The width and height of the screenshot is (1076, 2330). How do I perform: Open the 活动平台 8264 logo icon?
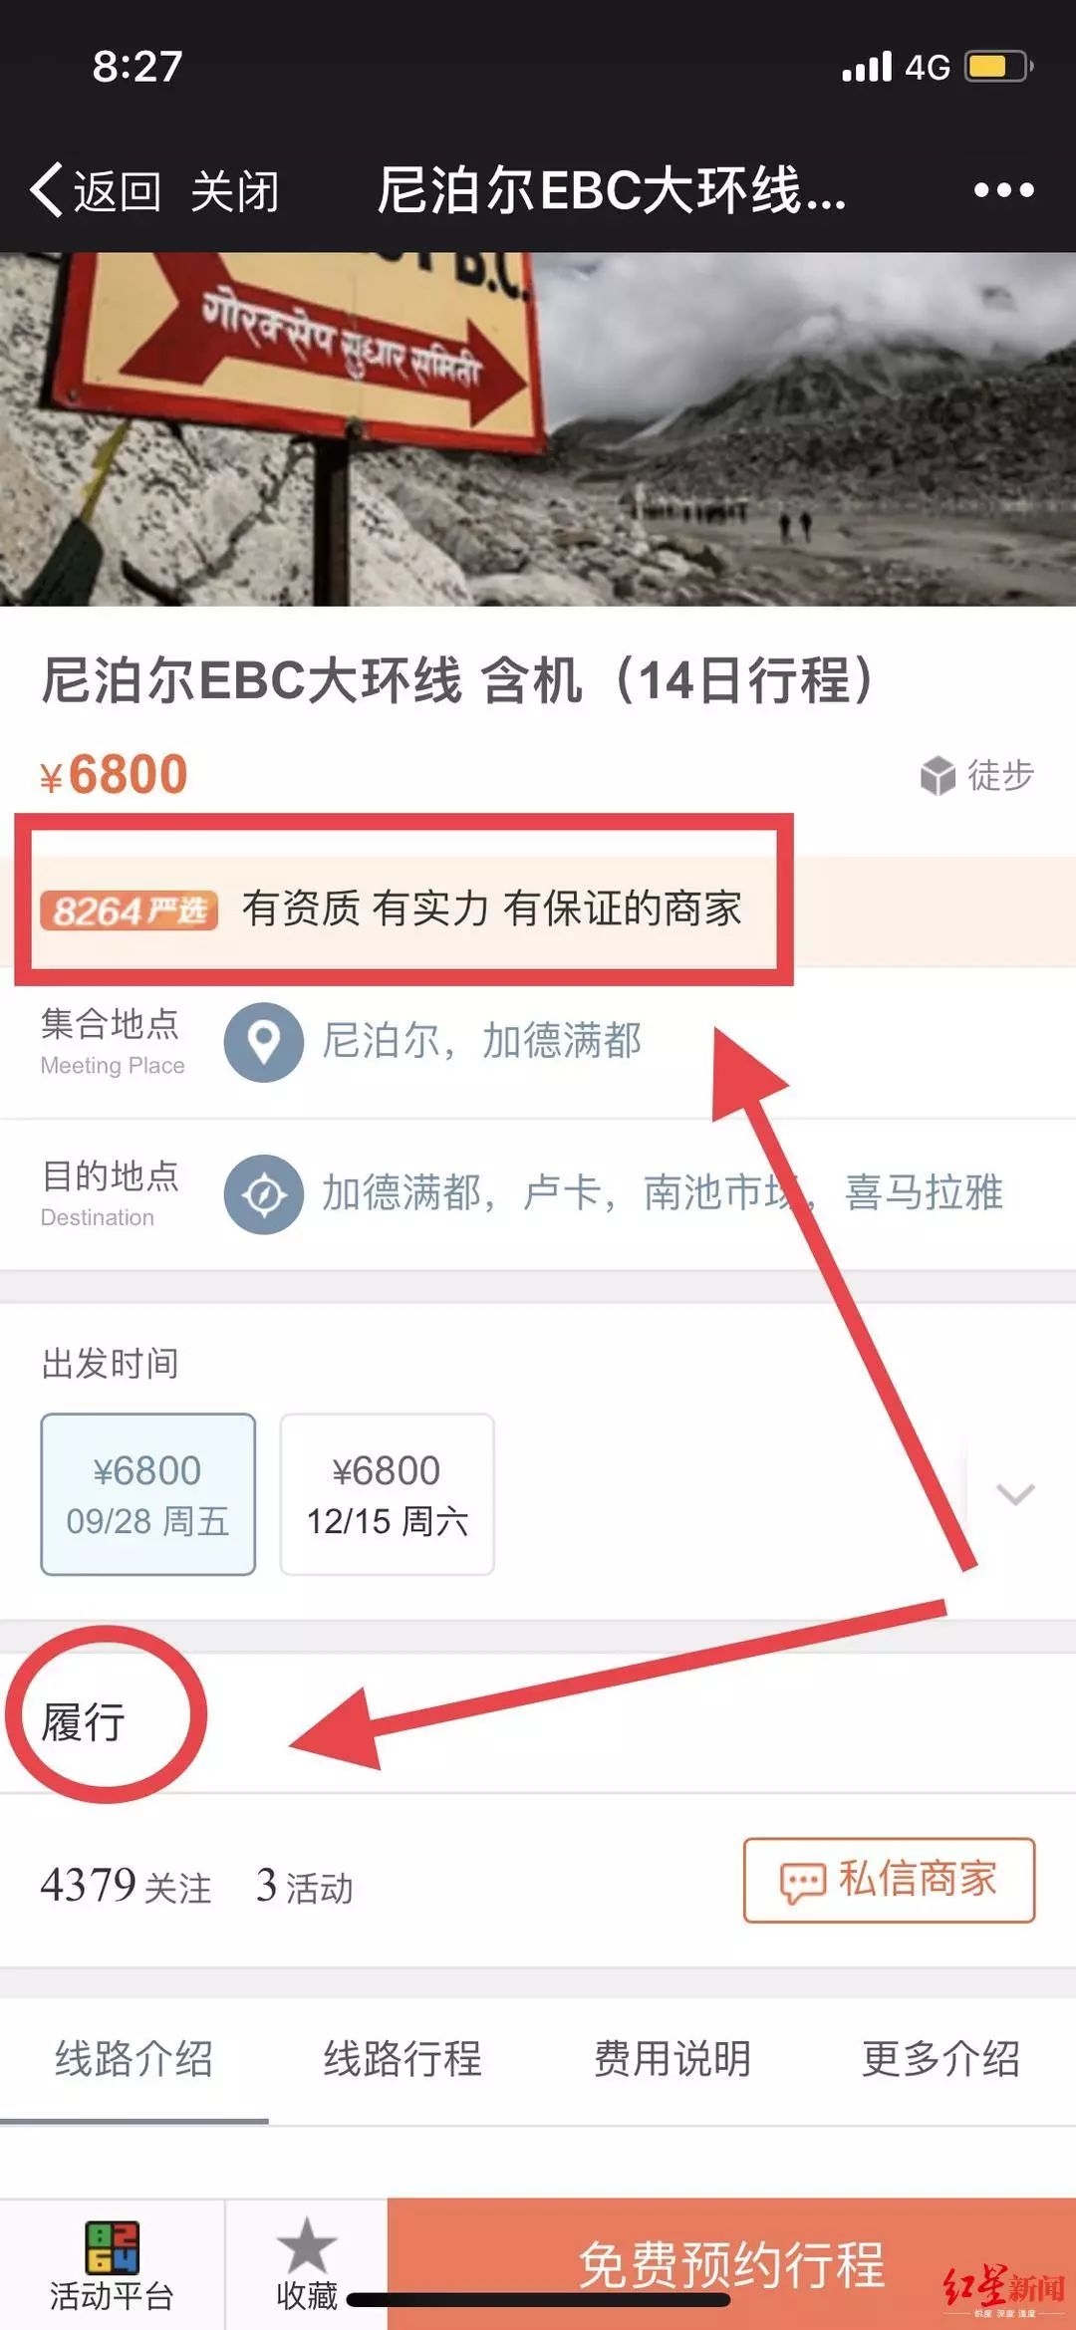[112, 2246]
